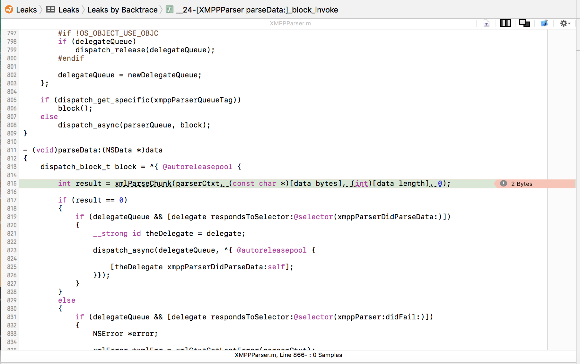
Task: Select the second Leaks breadcrumb with grid icon
Action: (x=69, y=10)
